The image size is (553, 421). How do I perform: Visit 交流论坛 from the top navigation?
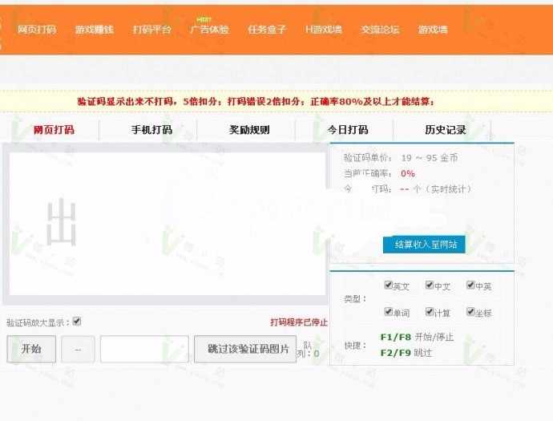[x=380, y=30]
